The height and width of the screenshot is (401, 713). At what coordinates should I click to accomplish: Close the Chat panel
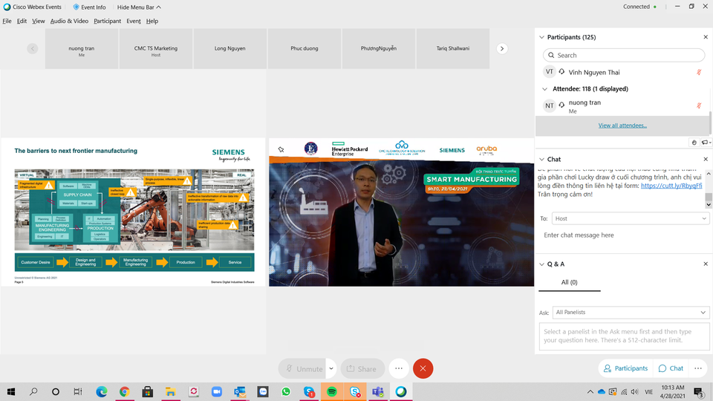(x=706, y=159)
